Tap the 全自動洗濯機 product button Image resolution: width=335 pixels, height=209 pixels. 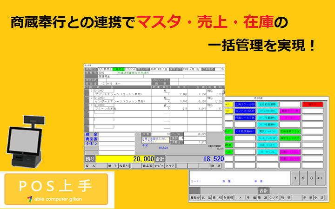coord(268,104)
